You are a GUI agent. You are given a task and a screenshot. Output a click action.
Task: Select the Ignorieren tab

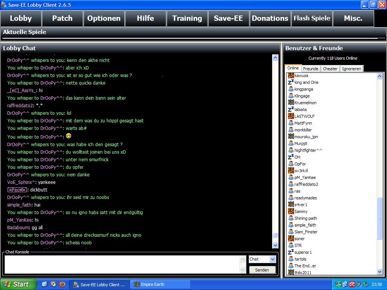pos(351,69)
